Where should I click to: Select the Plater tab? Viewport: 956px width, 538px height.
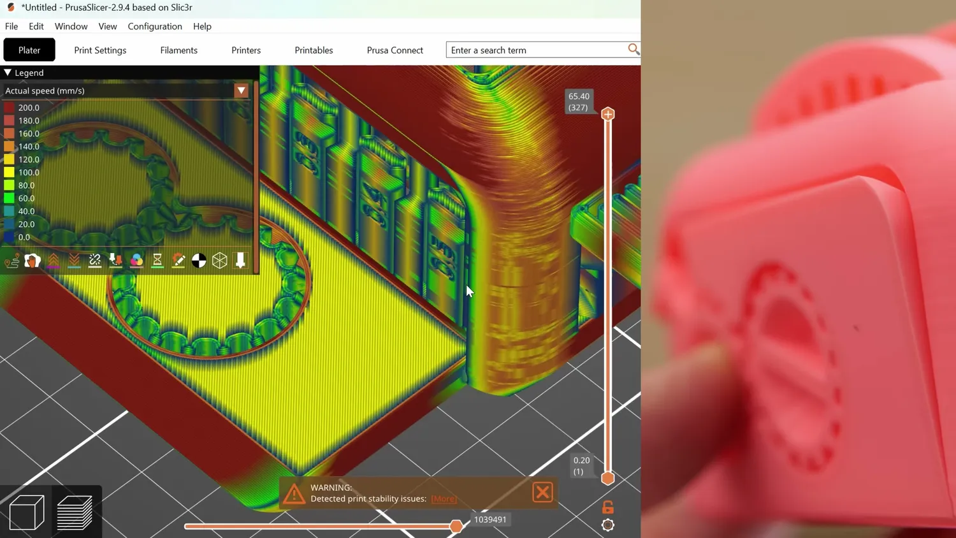(x=29, y=50)
